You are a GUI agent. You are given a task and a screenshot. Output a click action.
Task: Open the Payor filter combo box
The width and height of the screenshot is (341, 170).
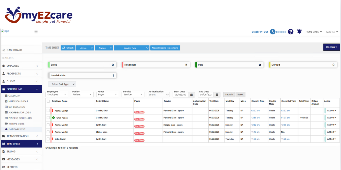click(107, 94)
